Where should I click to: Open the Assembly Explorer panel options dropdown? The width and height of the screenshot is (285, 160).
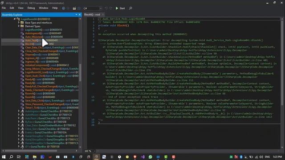[76, 15]
